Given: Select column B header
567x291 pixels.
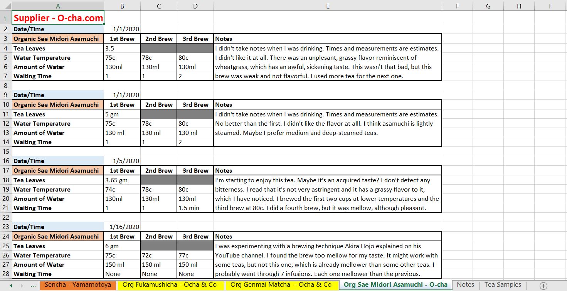Looking at the screenshot, I should (x=122, y=6).
